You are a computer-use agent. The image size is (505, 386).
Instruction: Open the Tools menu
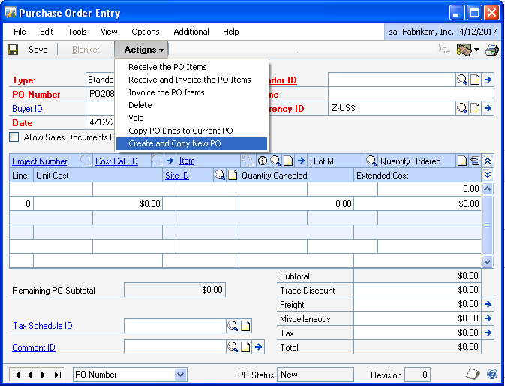pos(77,32)
